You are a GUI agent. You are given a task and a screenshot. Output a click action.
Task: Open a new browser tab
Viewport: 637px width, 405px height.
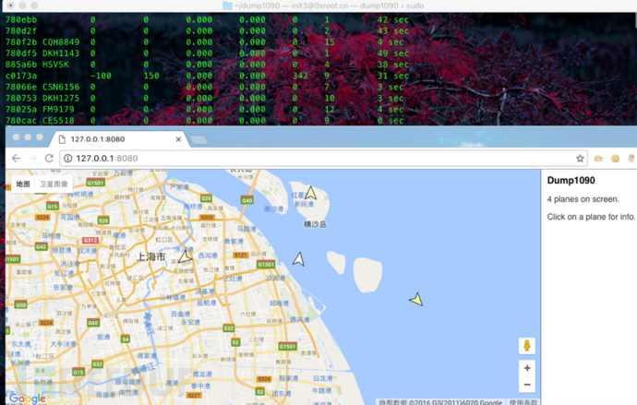click(x=198, y=139)
